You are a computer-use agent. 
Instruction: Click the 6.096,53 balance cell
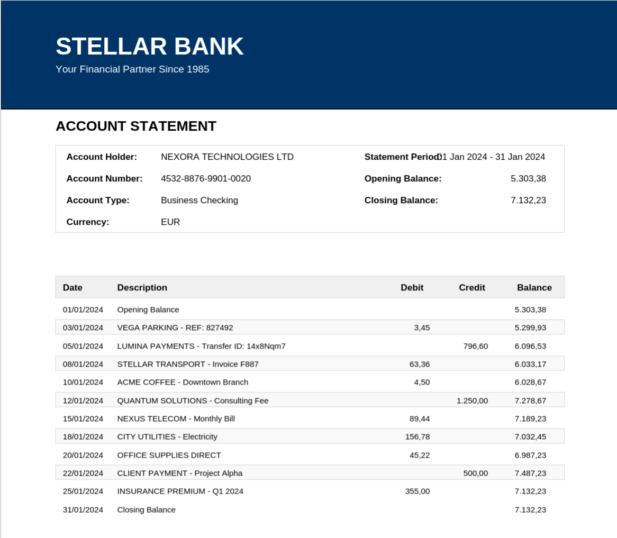tap(530, 346)
